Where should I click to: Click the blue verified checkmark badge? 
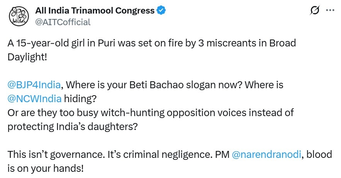click(161, 10)
